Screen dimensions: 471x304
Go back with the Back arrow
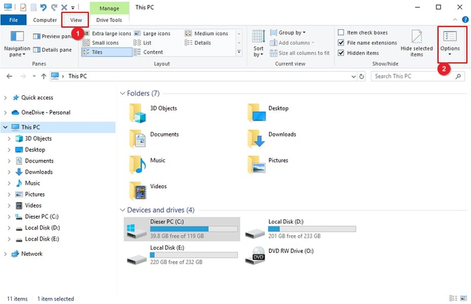(x=9, y=76)
